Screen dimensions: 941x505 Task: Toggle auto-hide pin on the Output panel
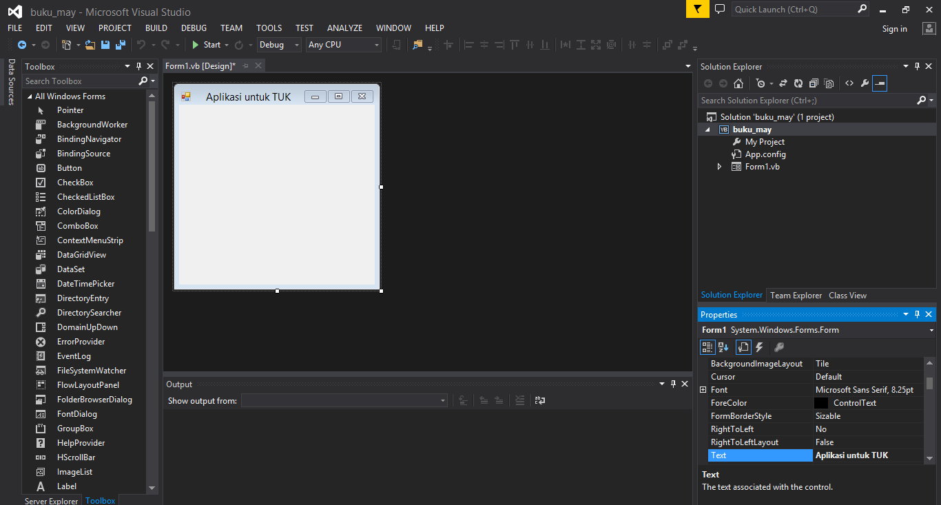click(x=673, y=384)
